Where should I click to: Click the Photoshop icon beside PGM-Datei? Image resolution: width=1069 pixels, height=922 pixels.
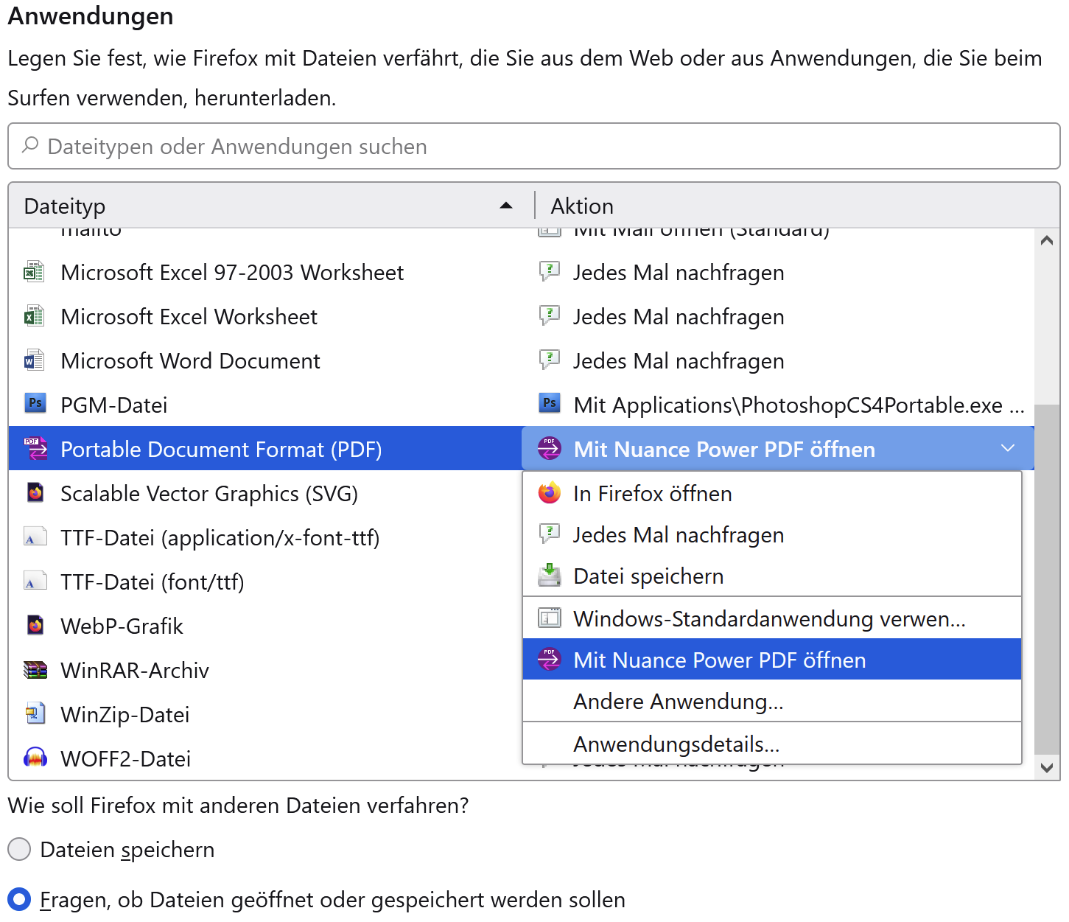tap(35, 404)
